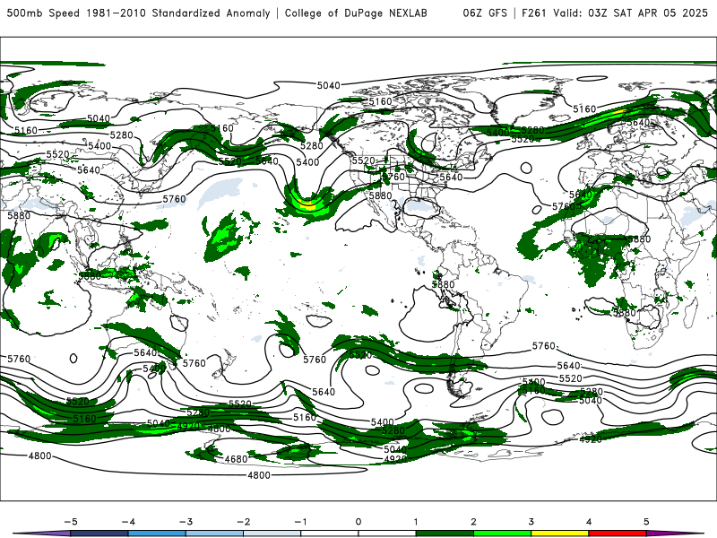Click the 'College of DuPage NEXLAB' text
This screenshot has height=538, width=717.
pos(356,13)
